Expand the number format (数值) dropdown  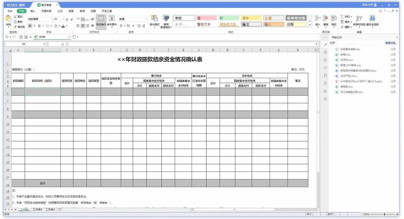tap(146, 19)
